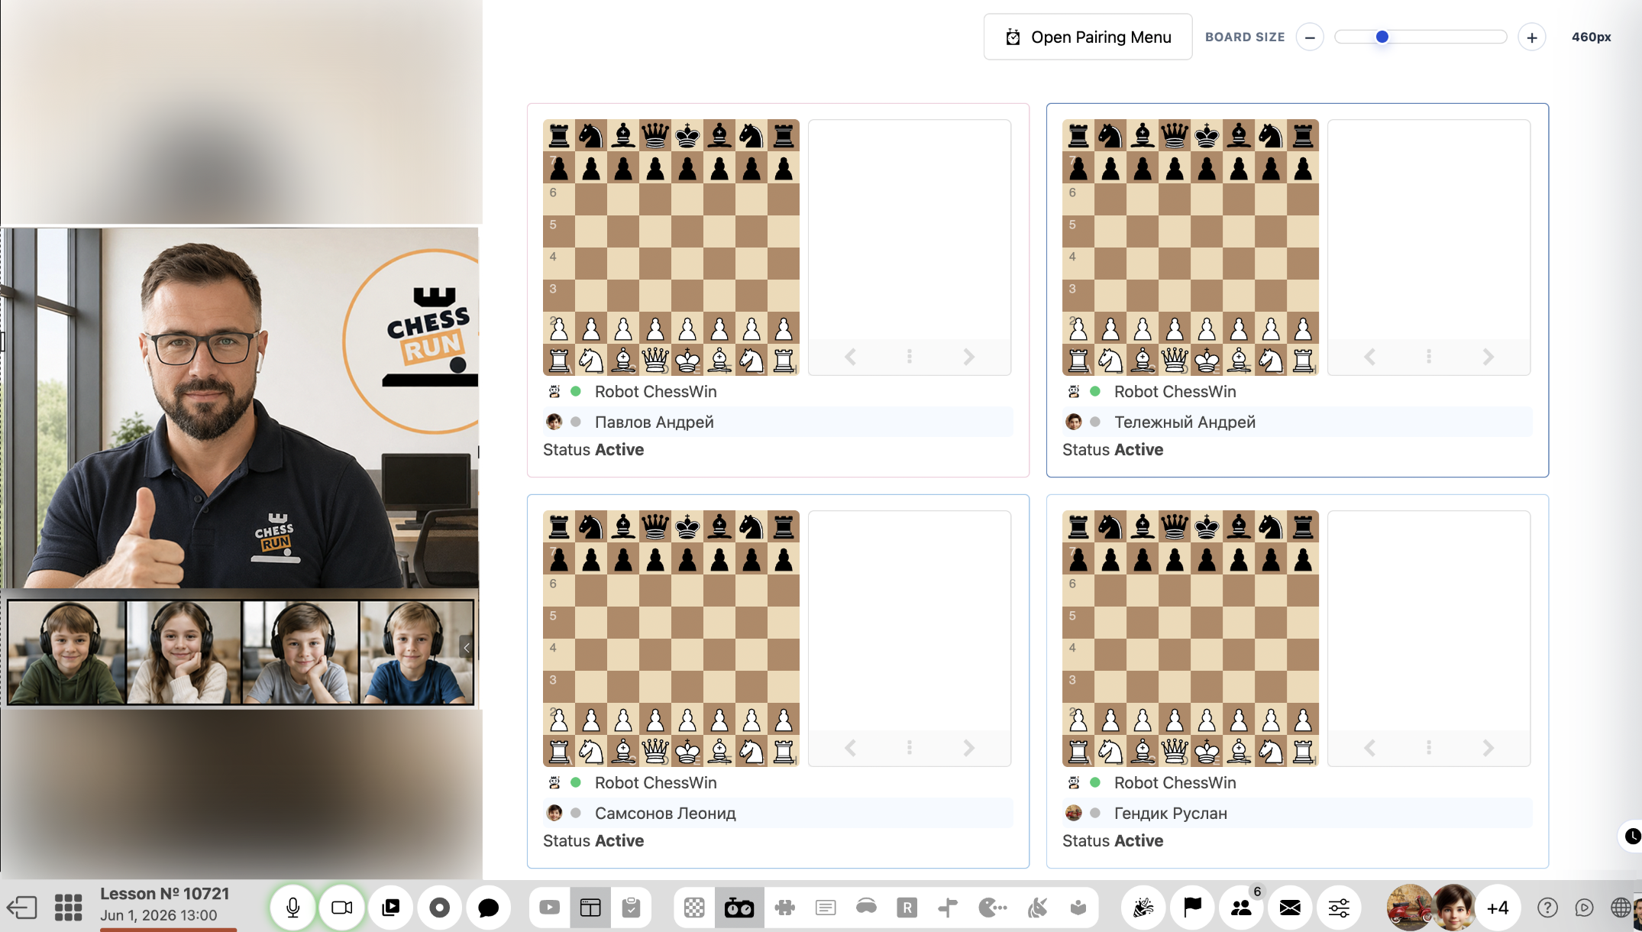Open the text notes tool
1642x932 pixels.
tap(826, 908)
